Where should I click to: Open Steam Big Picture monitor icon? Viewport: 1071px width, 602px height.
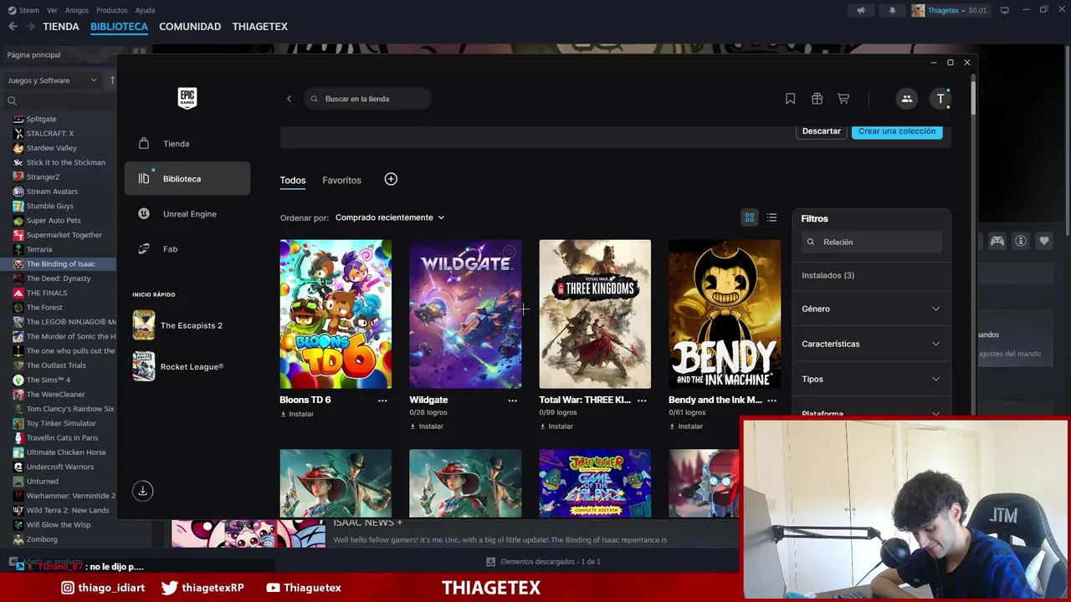[x=1005, y=10]
